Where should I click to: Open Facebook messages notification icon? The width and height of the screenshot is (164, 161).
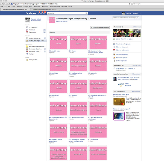point(42,13)
